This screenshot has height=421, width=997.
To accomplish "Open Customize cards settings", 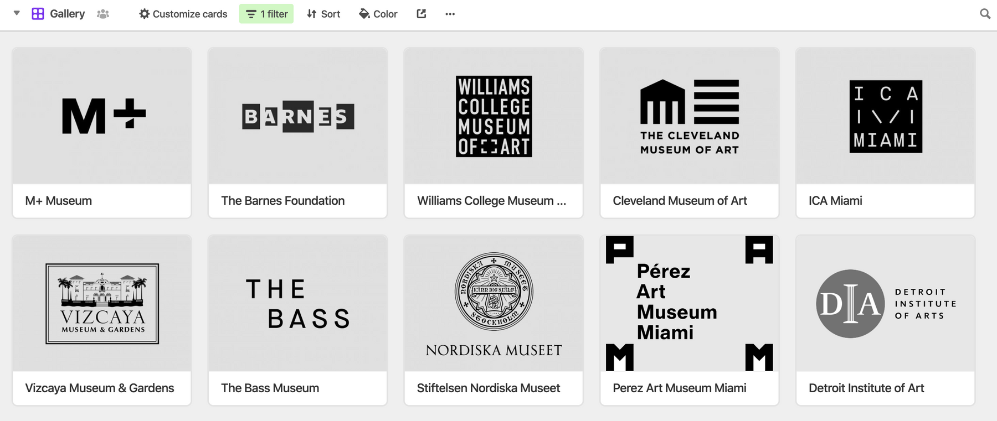I will coord(183,14).
